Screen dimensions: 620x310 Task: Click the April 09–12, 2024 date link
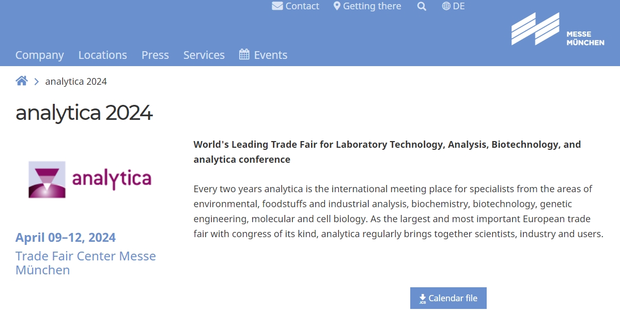click(65, 237)
